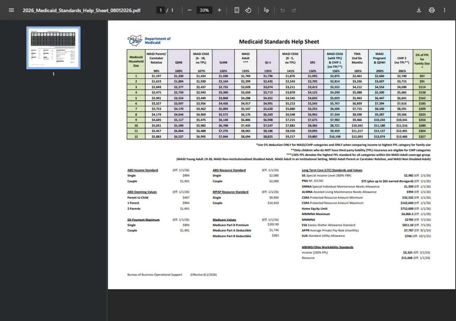456x321 pixels.
Task: Click the $202.90 Part B premium value
Action: [x=273, y=225]
